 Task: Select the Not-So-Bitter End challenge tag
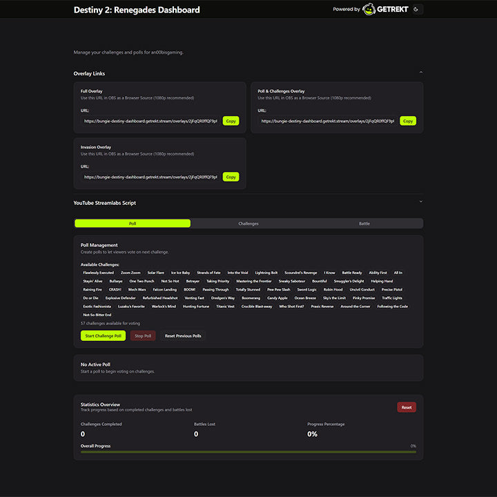[97, 315]
